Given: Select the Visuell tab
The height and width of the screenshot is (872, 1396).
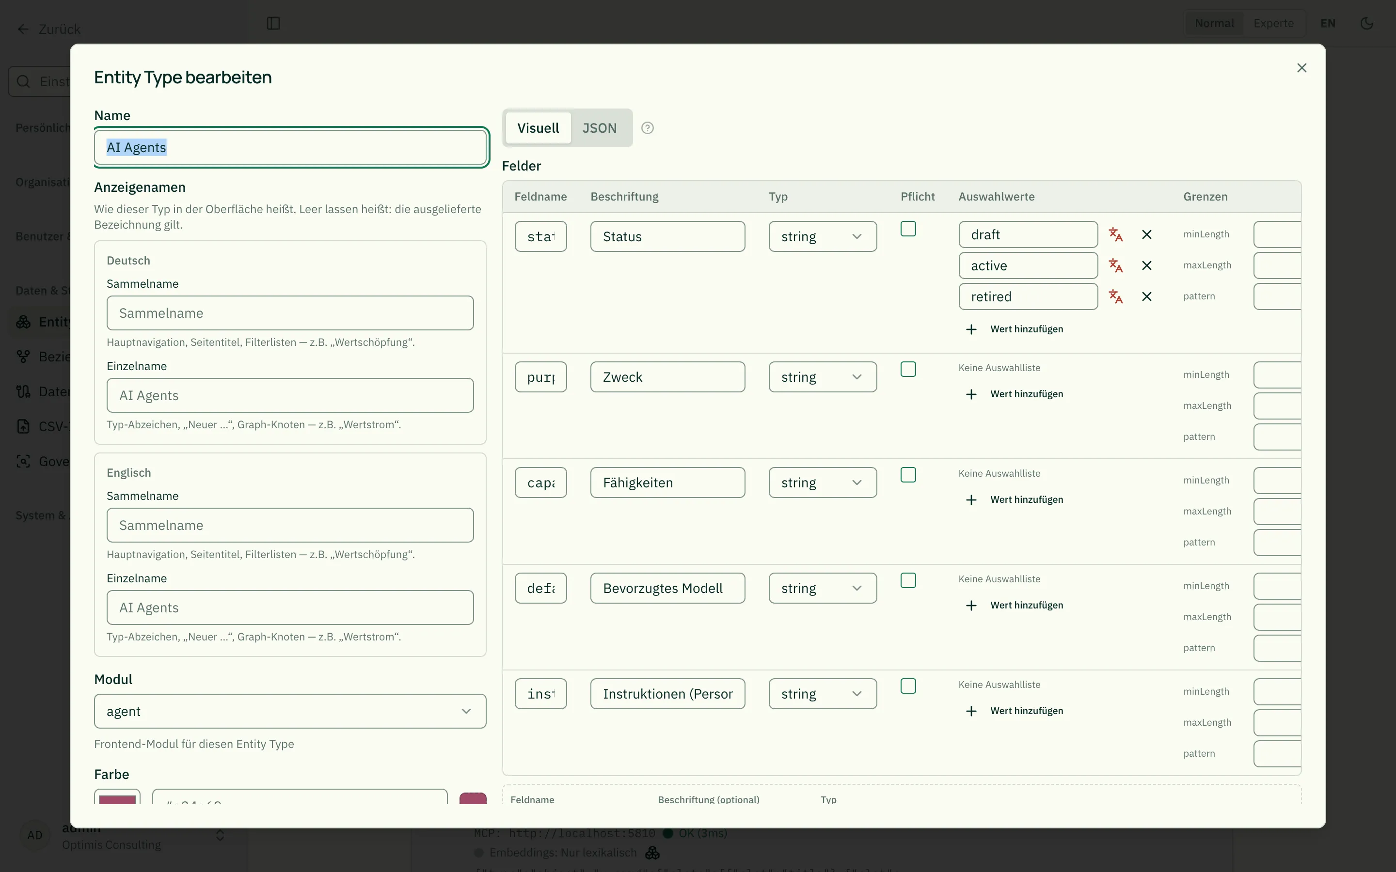Looking at the screenshot, I should click(538, 128).
